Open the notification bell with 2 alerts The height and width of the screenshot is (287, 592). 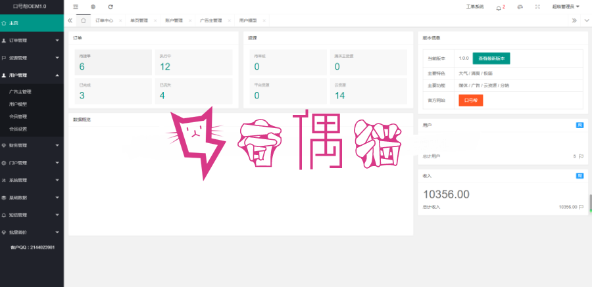[x=501, y=7]
